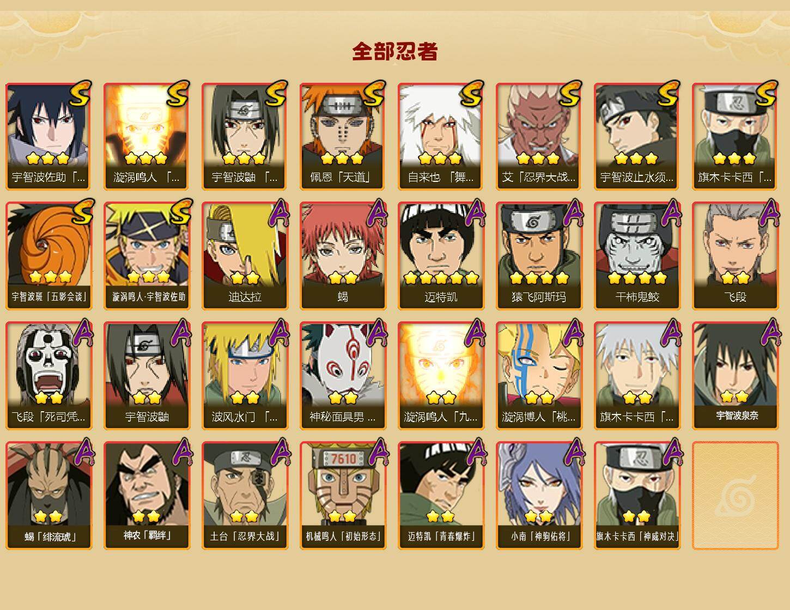Screen dimensions: 790x610
Task: Select the 飞段 A-rank card
Action: 735,256
